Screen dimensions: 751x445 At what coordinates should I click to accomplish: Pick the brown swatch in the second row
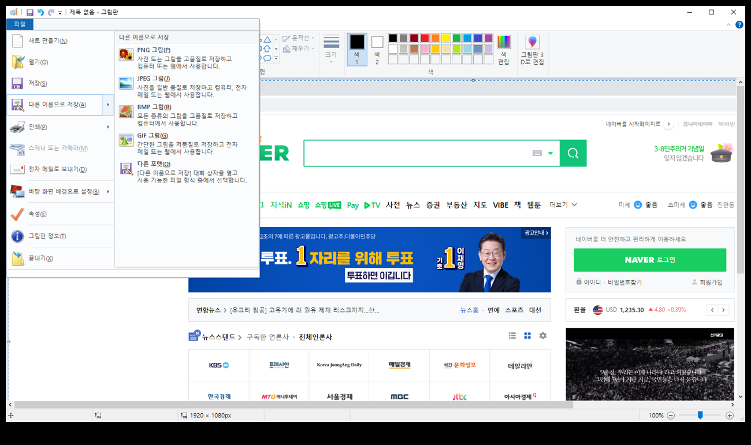tap(414, 49)
